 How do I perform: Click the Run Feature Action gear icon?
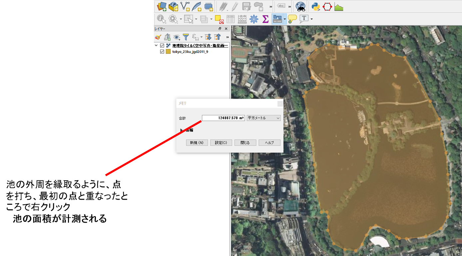click(x=173, y=19)
